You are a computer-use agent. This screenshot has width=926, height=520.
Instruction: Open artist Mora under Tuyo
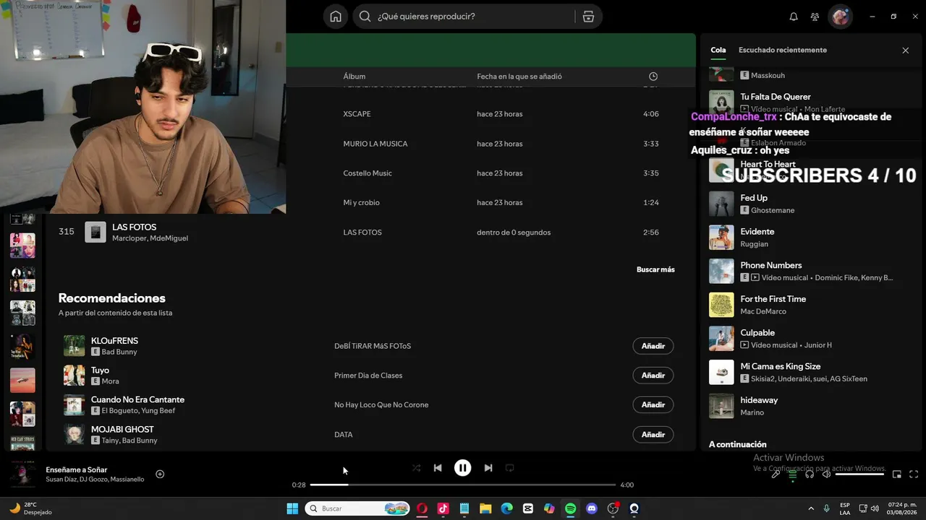click(x=110, y=381)
